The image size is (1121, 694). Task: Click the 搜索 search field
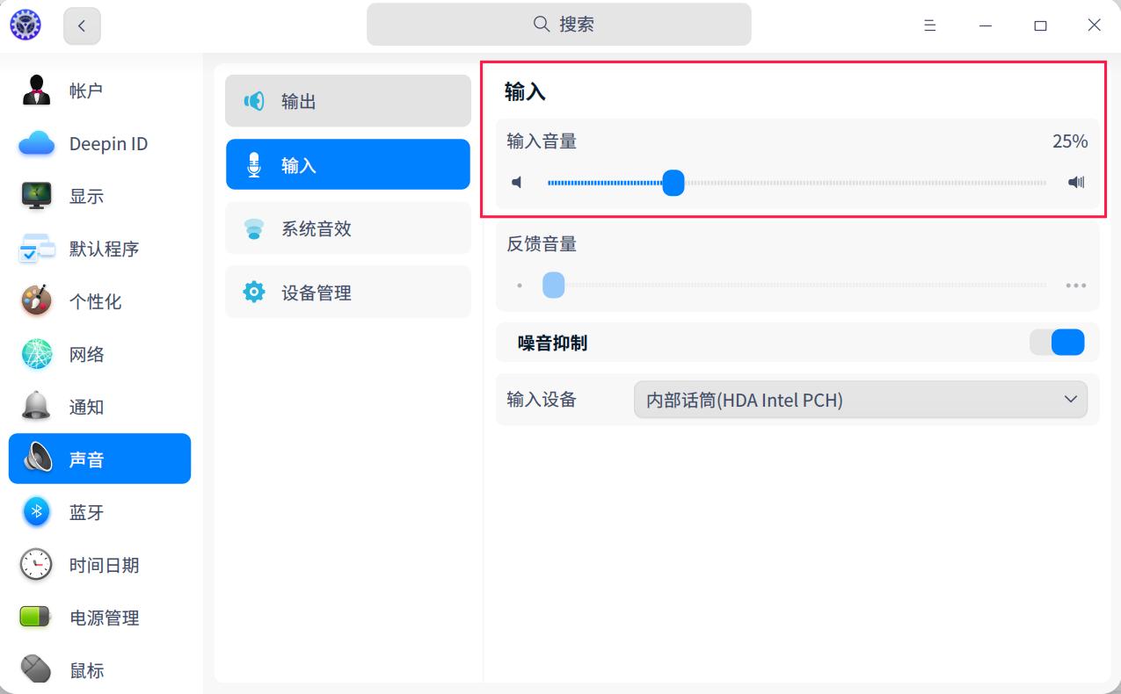(559, 25)
